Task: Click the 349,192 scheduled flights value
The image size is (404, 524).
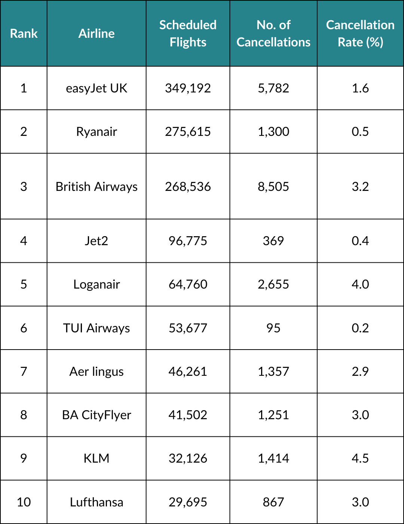Action: tap(188, 88)
